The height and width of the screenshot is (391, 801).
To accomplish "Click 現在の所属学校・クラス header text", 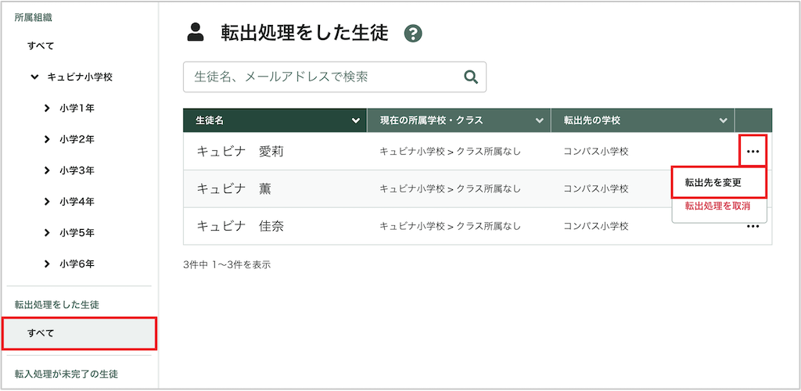I will pos(431,121).
